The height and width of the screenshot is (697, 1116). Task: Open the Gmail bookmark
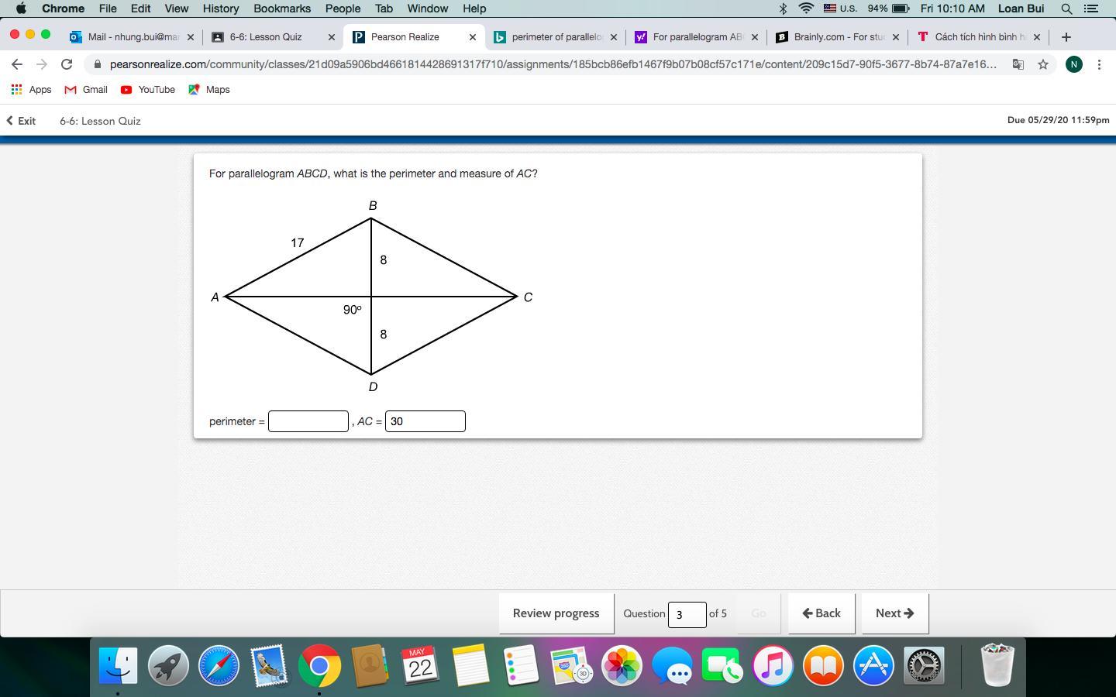[86, 90]
